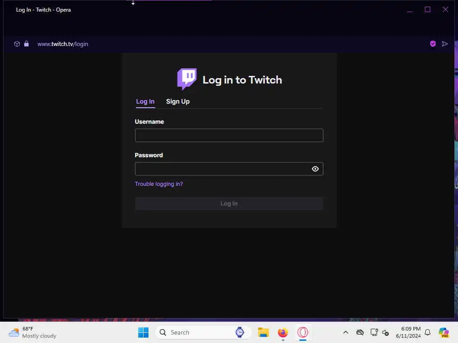This screenshot has height=343, width=458.
Task: Expand the hidden system tray icons chevron
Action: coord(346,332)
